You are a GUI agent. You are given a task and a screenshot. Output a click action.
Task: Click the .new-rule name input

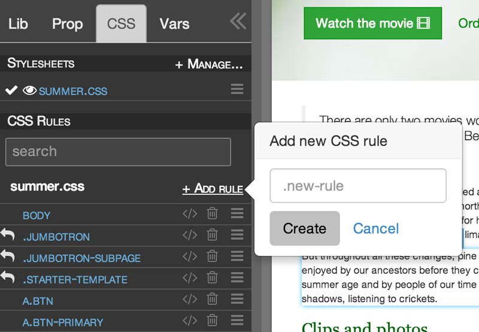pyautogui.click(x=358, y=186)
